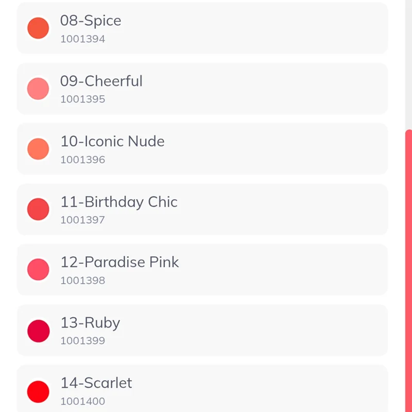Click the 09-Cheerful pink swatch
Screen dimensions: 412x412
(x=38, y=89)
